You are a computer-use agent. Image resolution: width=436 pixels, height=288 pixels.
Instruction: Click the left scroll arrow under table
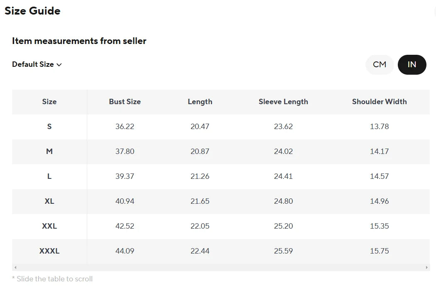(x=16, y=267)
